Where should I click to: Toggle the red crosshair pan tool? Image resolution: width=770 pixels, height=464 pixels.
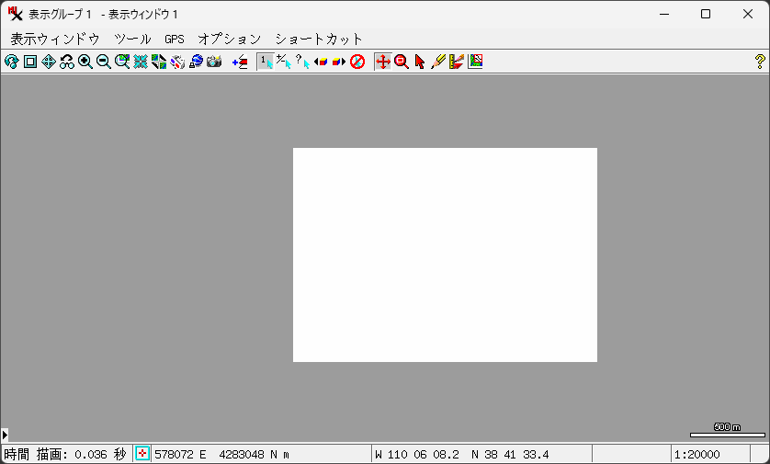tap(383, 62)
